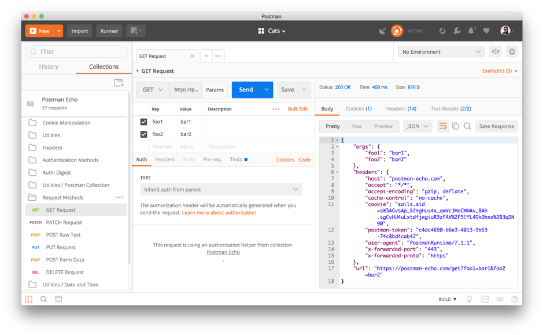The image size is (543, 335).
Task: Search within the response body
Action: tap(467, 126)
